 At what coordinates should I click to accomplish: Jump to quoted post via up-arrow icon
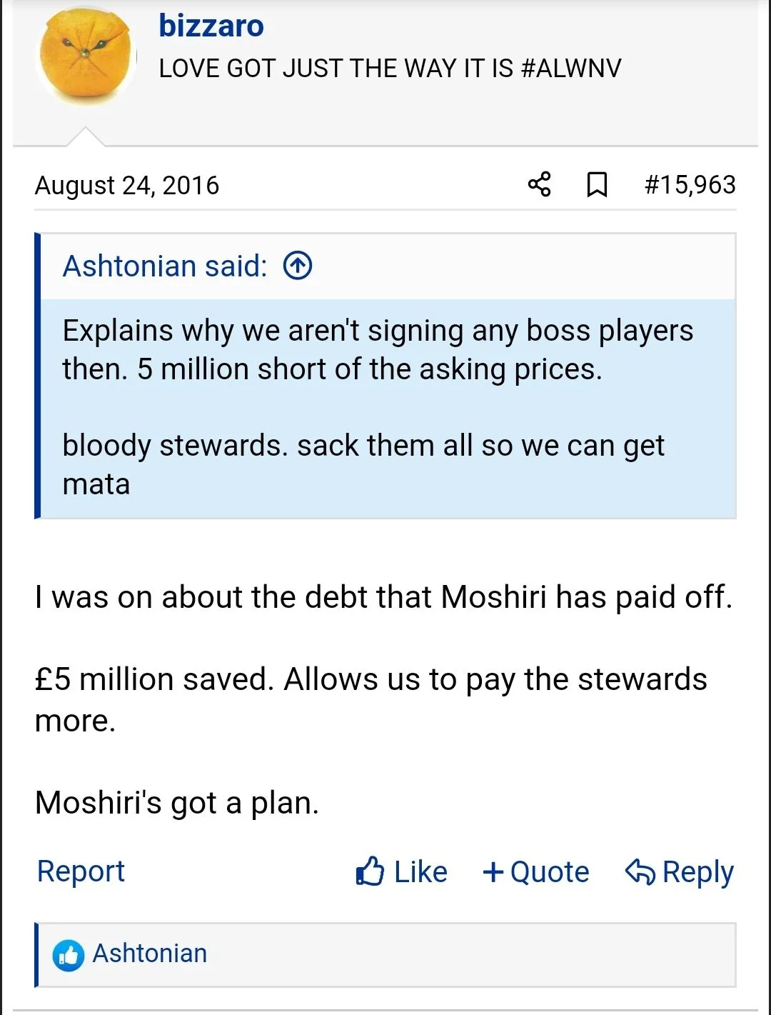[298, 266]
